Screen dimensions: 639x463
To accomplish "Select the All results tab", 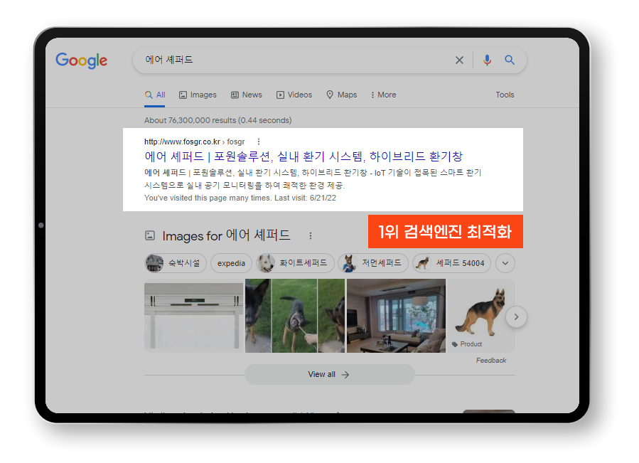I will [155, 95].
